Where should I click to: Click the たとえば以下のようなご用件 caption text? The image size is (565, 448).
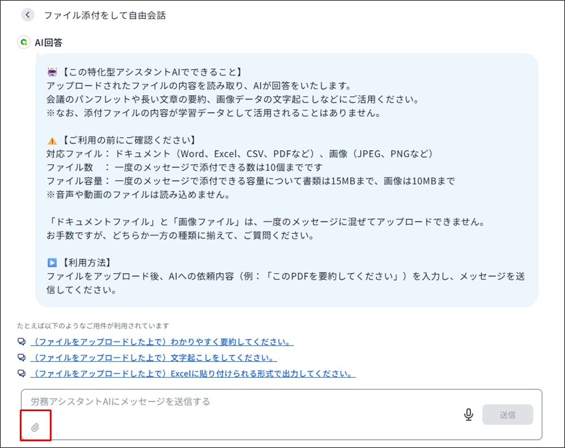click(x=93, y=326)
